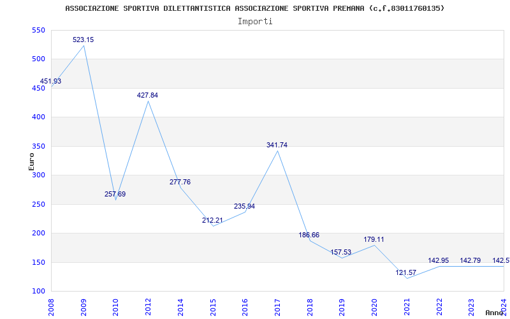Viewport: 510px width, 319px height.
Task: Select the 300 y-axis tick label
Action: (x=38, y=175)
